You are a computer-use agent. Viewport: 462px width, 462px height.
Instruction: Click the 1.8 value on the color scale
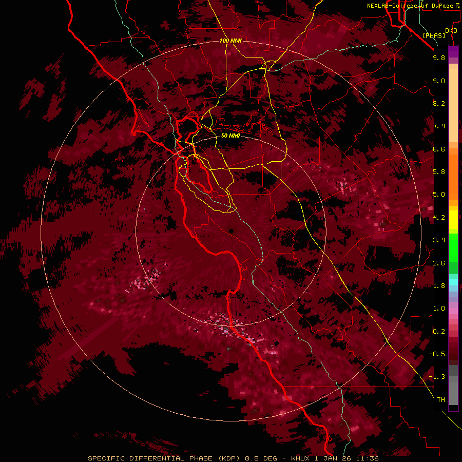[439, 286]
